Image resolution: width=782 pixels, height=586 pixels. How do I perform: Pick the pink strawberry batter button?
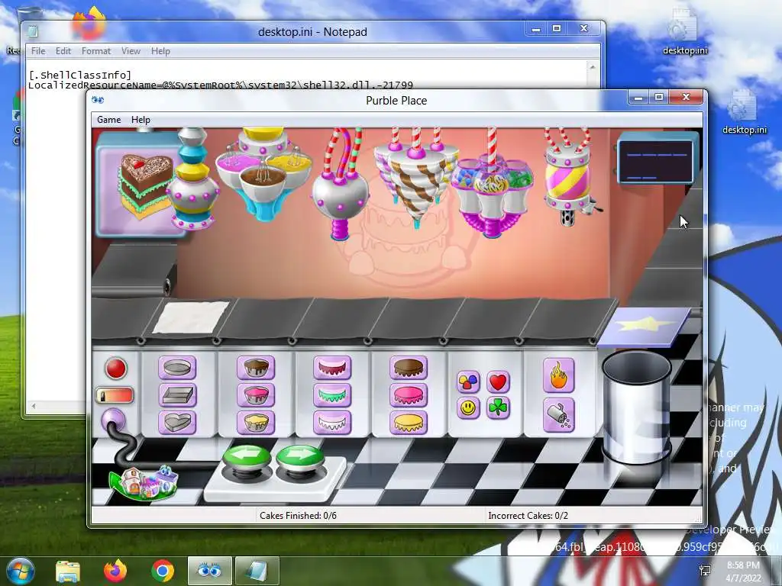256,395
